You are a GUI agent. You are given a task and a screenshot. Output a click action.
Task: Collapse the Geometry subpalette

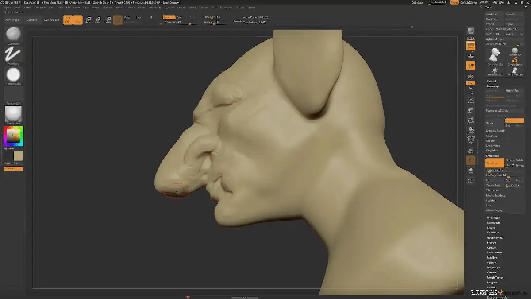[x=493, y=86]
